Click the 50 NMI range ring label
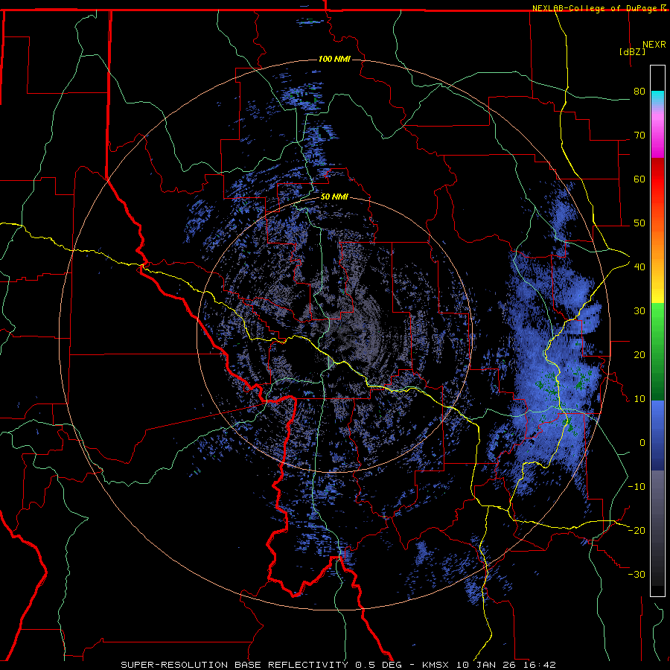Viewport: 670px width, 670px height. [334, 197]
